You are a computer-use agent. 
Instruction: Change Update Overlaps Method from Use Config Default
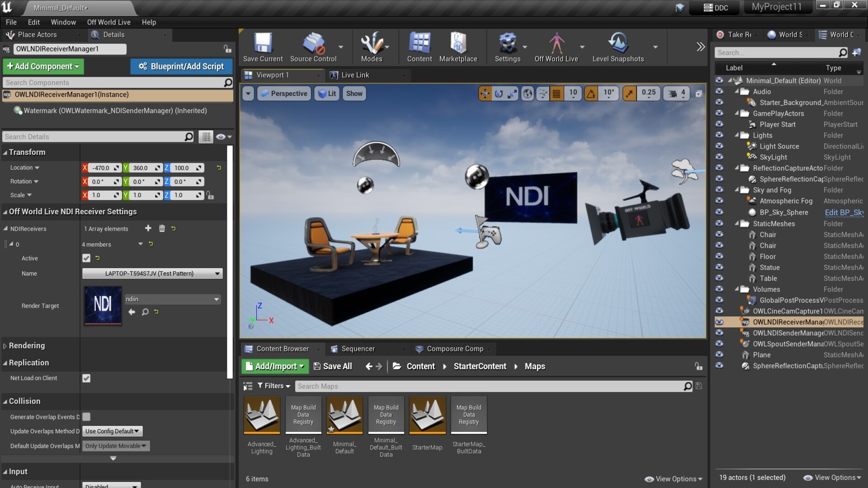[x=112, y=431]
